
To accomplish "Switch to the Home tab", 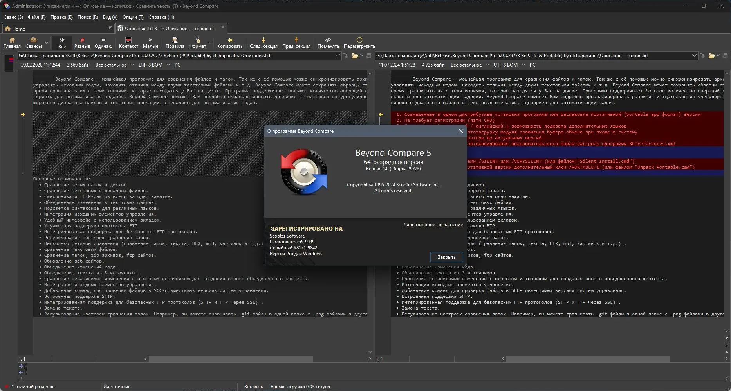I will [x=18, y=29].
